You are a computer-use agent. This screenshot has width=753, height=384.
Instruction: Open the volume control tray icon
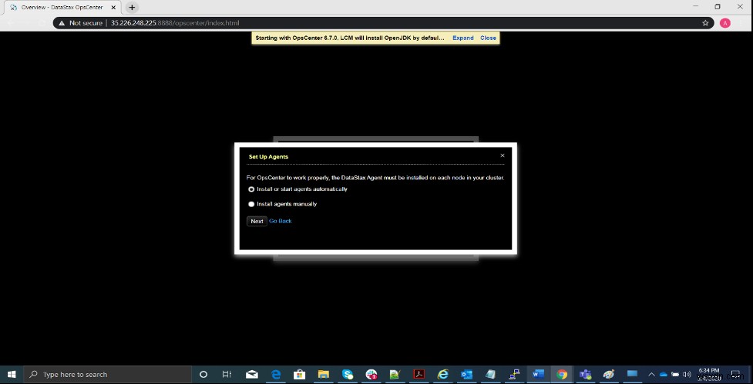686,375
